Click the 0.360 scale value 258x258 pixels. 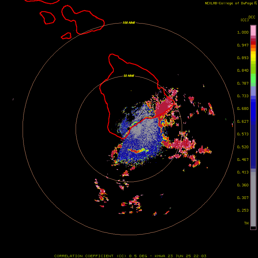(x=243, y=185)
